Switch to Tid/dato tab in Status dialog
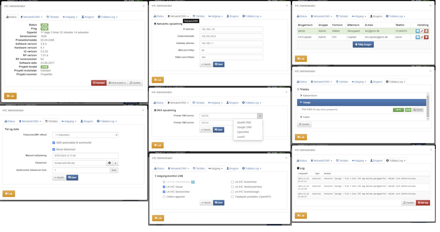440x232 pixels. coord(53,17)
